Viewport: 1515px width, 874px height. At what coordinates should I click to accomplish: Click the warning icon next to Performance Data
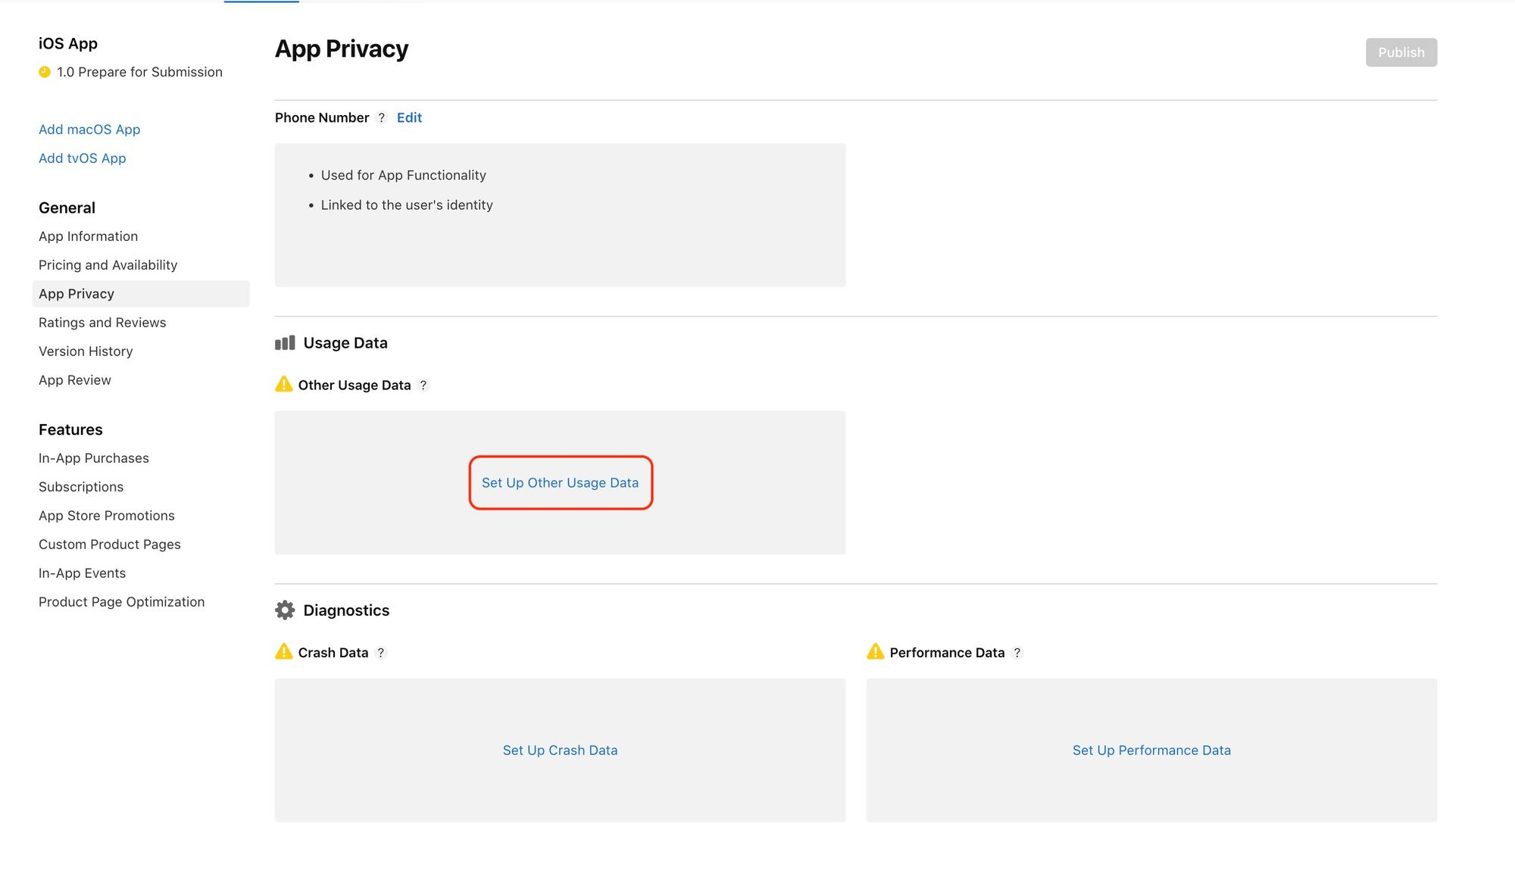(876, 651)
